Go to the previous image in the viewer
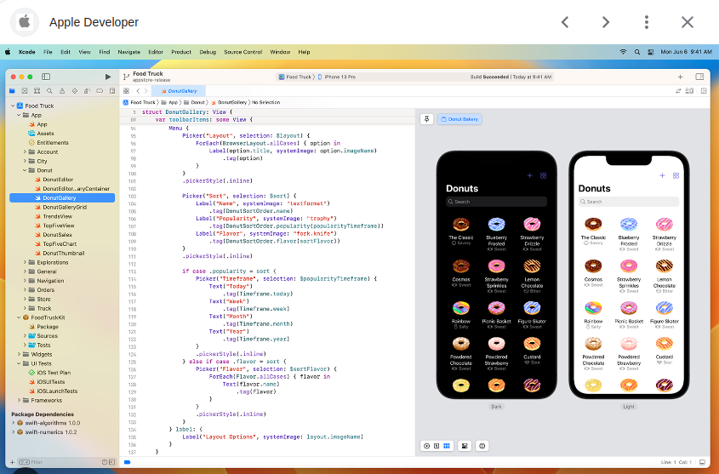The width and height of the screenshot is (719, 474). point(565,22)
